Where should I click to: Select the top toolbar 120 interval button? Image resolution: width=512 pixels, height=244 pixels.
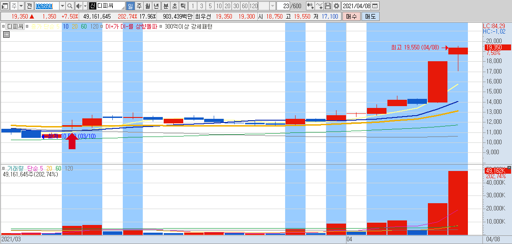coord(253,6)
